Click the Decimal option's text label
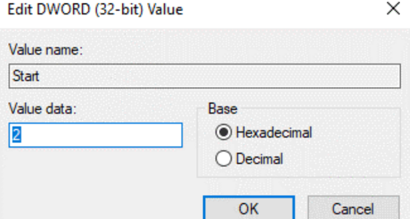The width and height of the screenshot is (410, 219). [259, 159]
